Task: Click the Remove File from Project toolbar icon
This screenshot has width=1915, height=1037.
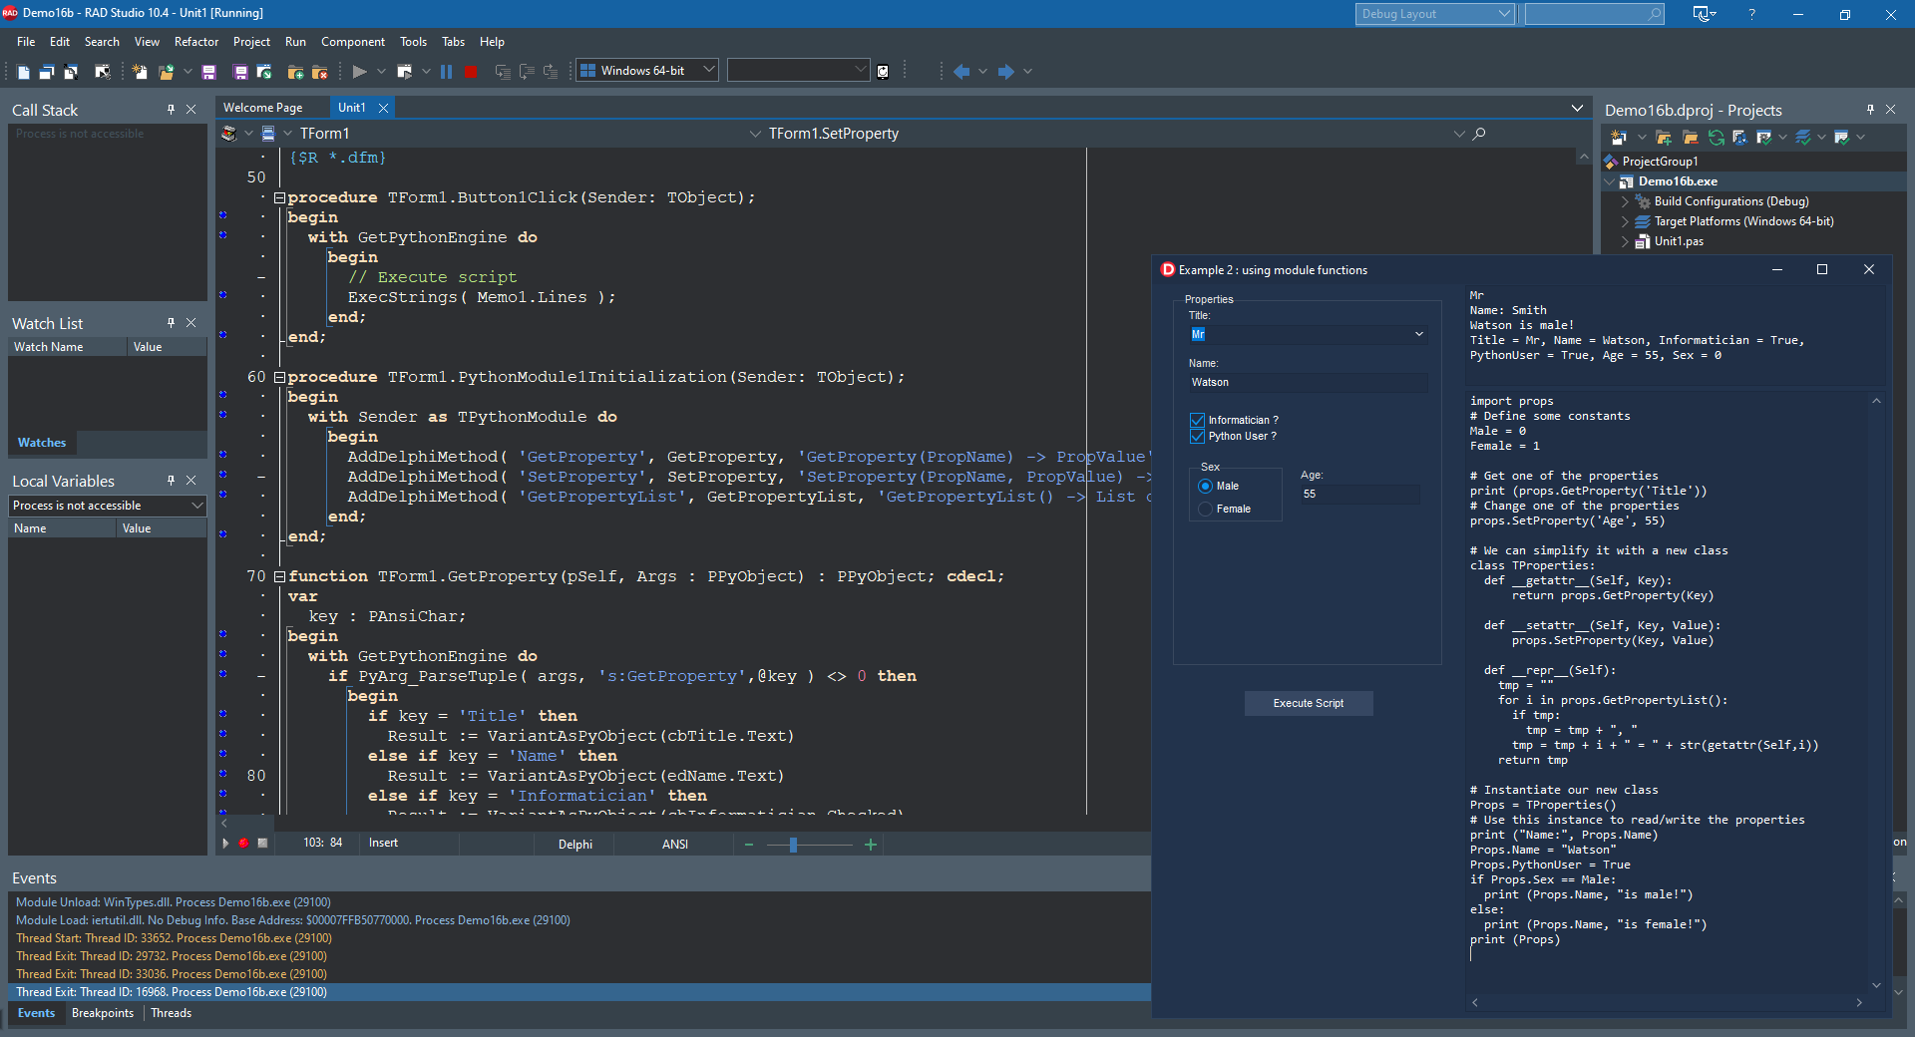Action: coord(319,72)
